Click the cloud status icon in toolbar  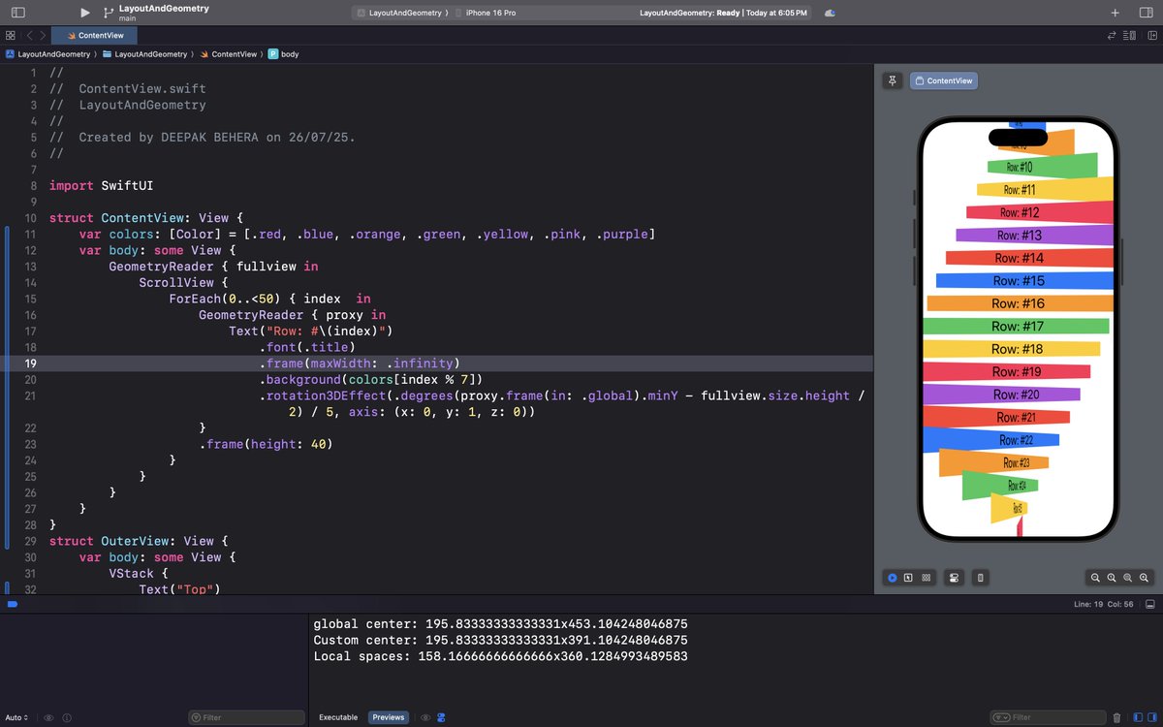click(x=830, y=13)
